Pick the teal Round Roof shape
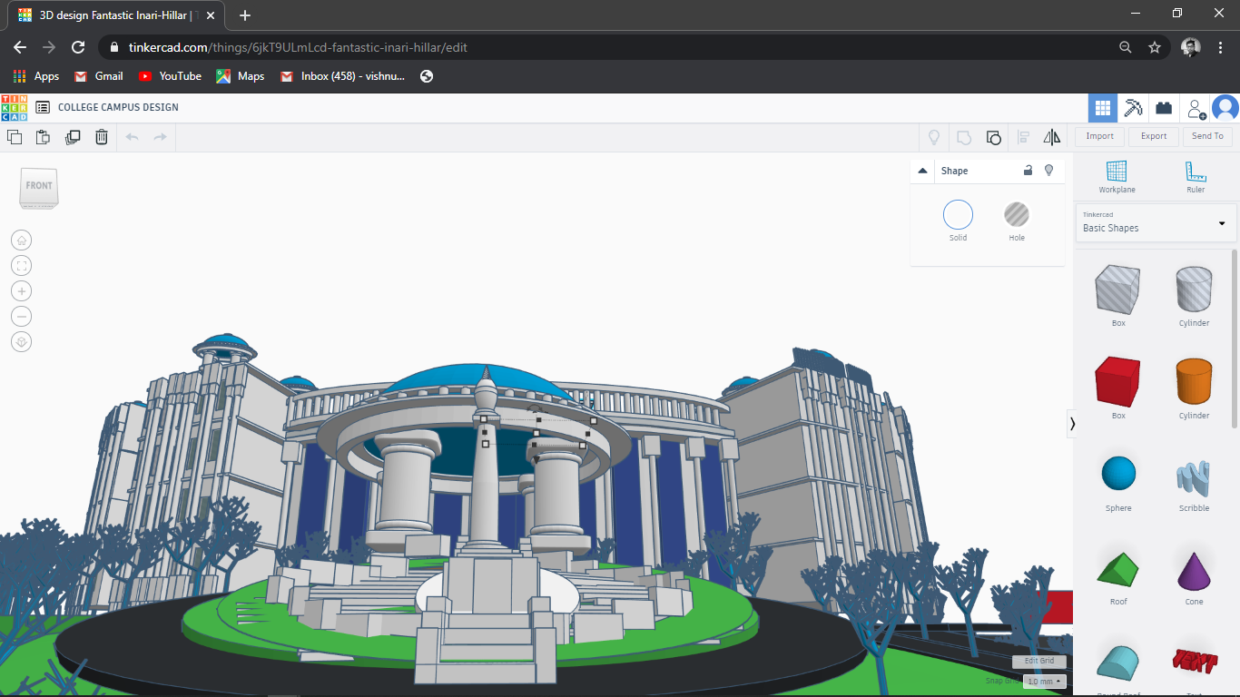The height and width of the screenshot is (697, 1240). click(1118, 663)
